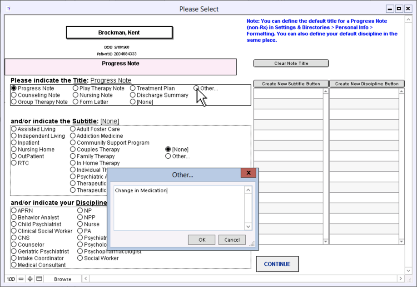Click the zoom in plus icon
Image resolution: width=417 pixels, height=287 pixels.
click(x=30, y=279)
